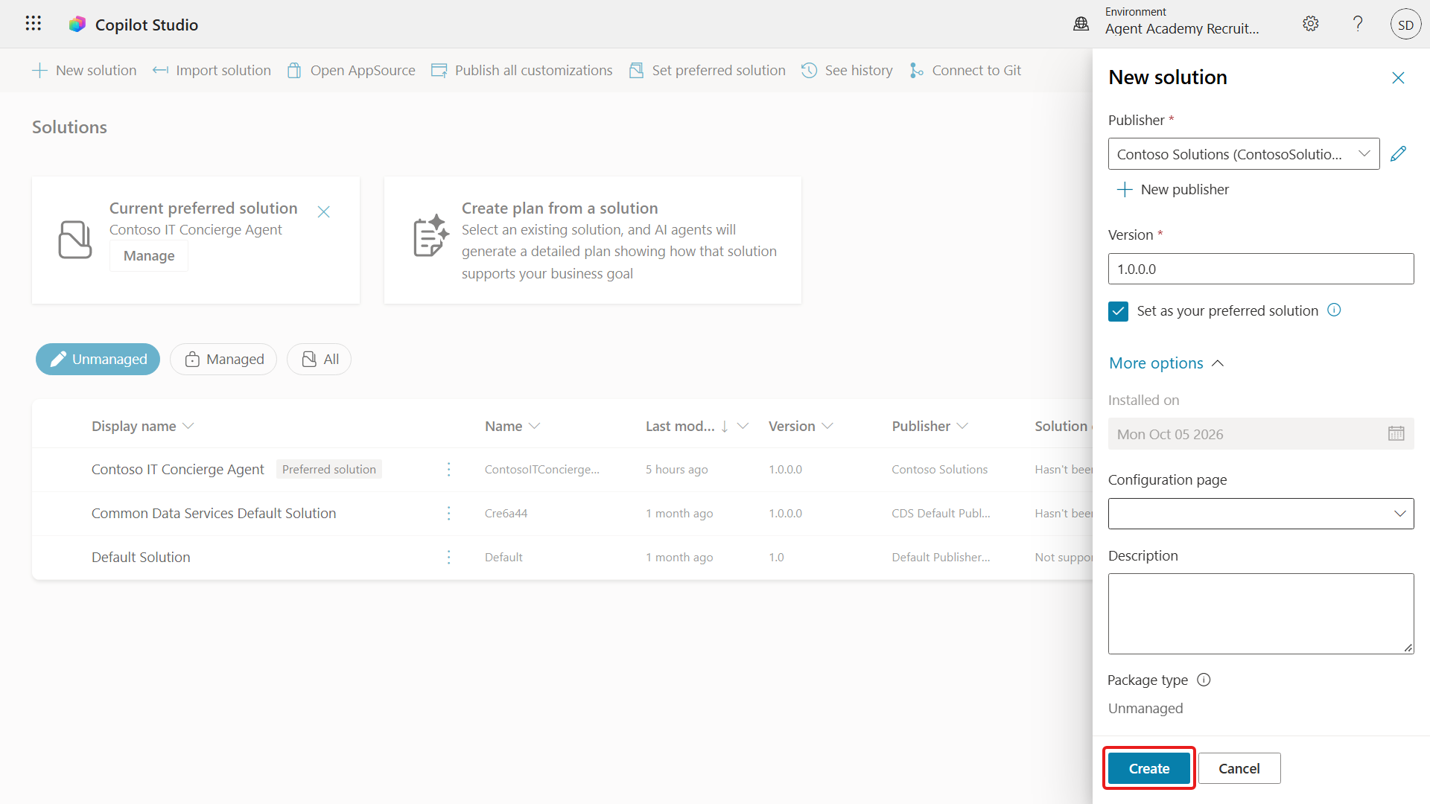Open the Installed on calendar icon

pyautogui.click(x=1396, y=433)
